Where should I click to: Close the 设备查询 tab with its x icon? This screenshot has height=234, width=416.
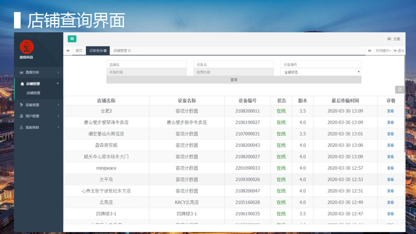coord(105,51)
